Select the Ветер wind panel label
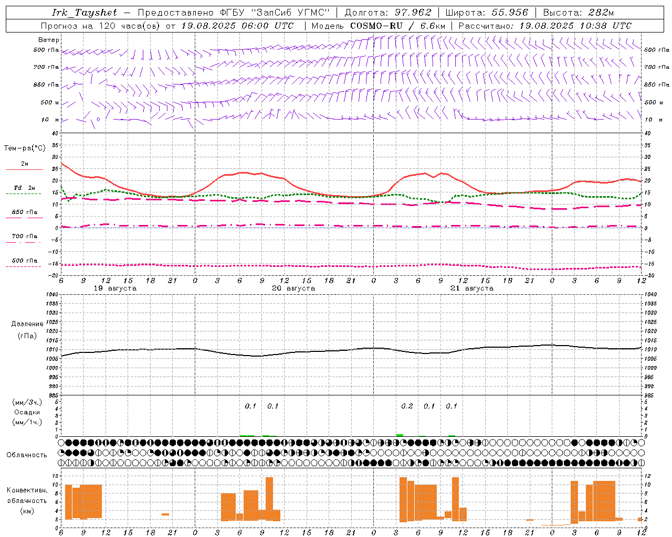The image size is (672, 537). [49, 40]
